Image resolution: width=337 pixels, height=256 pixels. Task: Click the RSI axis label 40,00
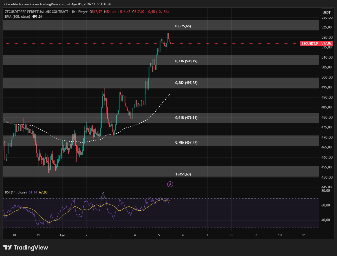(325, 220)
